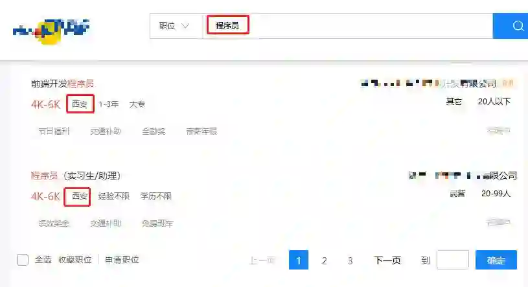Click the 确定 confirm button
The image size is (528, 287).
point(496,260)
